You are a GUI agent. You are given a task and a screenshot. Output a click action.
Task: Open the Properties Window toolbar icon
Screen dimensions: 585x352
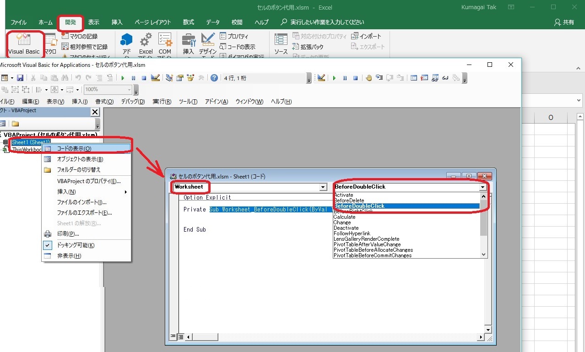point(179,78)
